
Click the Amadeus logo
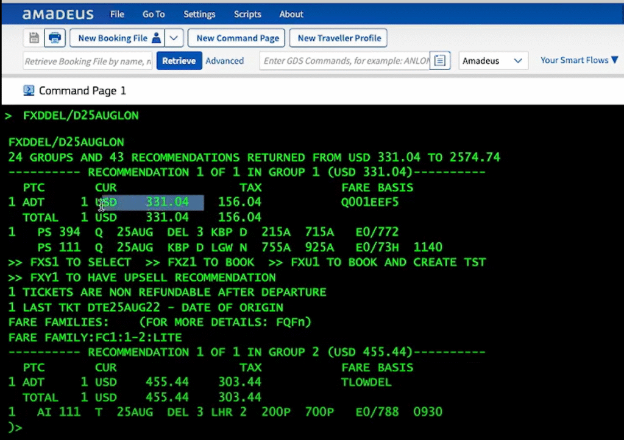click(58, 15)
